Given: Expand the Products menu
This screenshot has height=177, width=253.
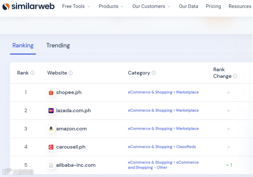Looking at the screenshot, I should tap(111, 6).
